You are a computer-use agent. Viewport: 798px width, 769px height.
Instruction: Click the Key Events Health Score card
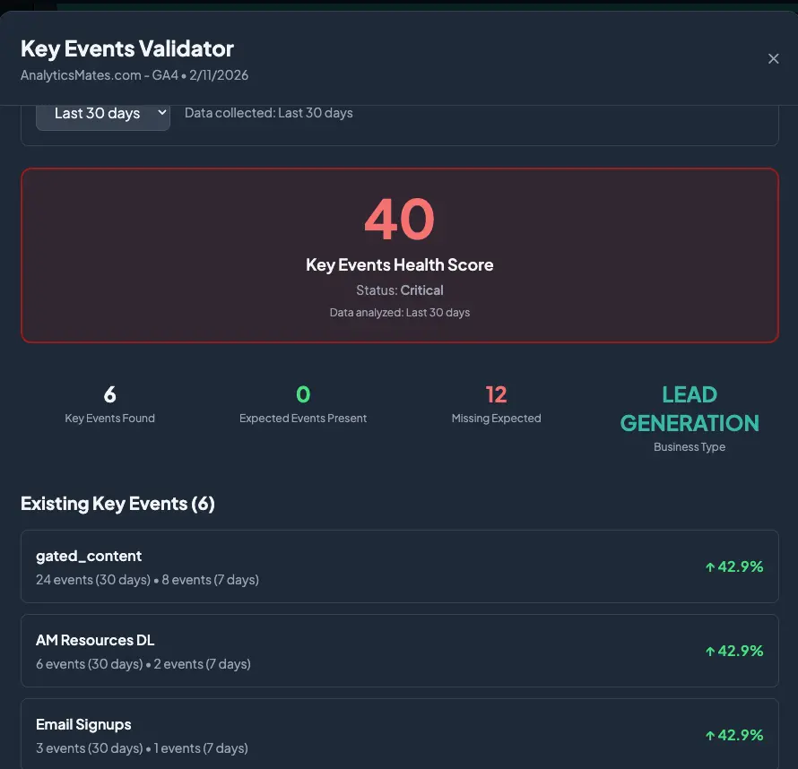399,255
